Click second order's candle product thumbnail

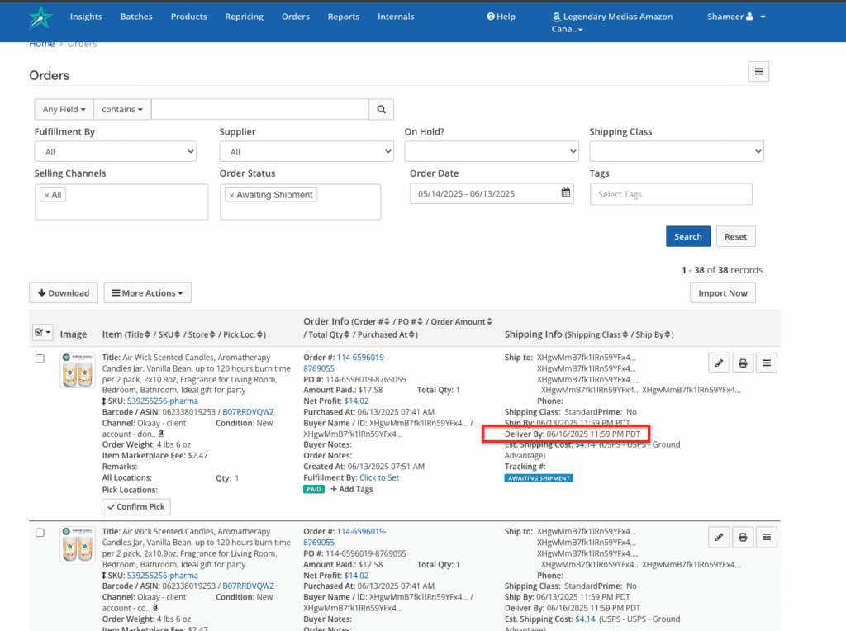coord(78,545)
